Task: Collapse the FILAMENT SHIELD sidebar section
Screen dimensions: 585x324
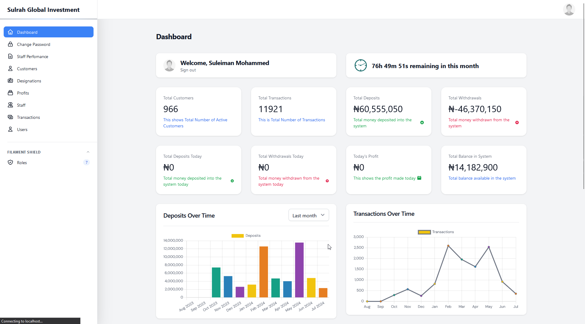Action: pyautogui.click(x=88, y=152)
